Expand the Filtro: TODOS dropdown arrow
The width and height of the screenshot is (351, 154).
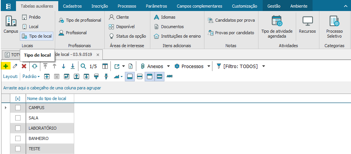tap(263, 67)
